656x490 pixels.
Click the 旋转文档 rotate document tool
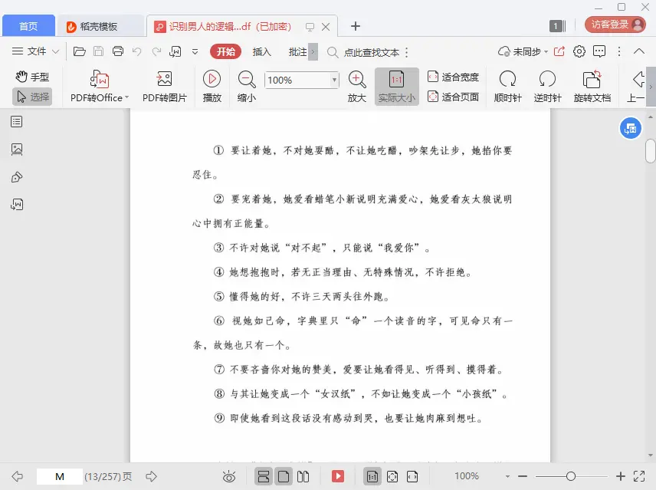point(592,87)
